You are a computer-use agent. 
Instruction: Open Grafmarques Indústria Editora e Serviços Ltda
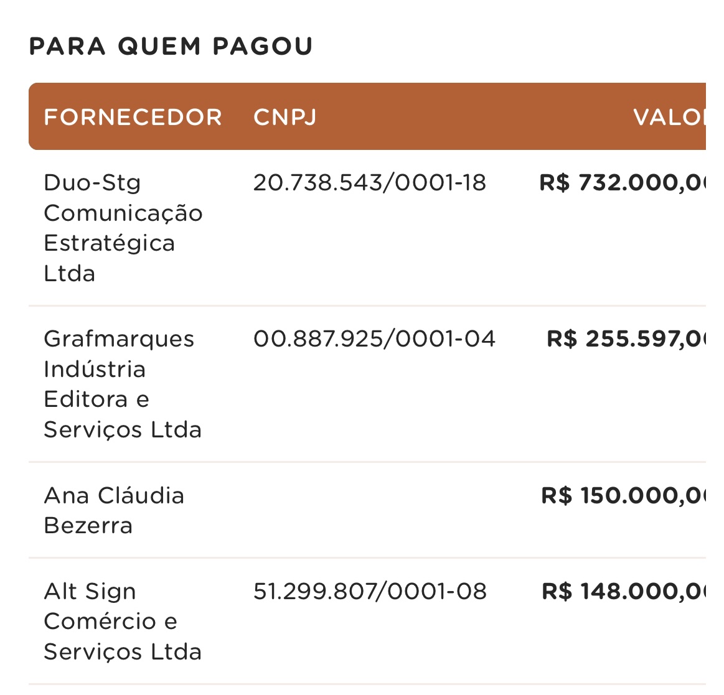point(123,385)
